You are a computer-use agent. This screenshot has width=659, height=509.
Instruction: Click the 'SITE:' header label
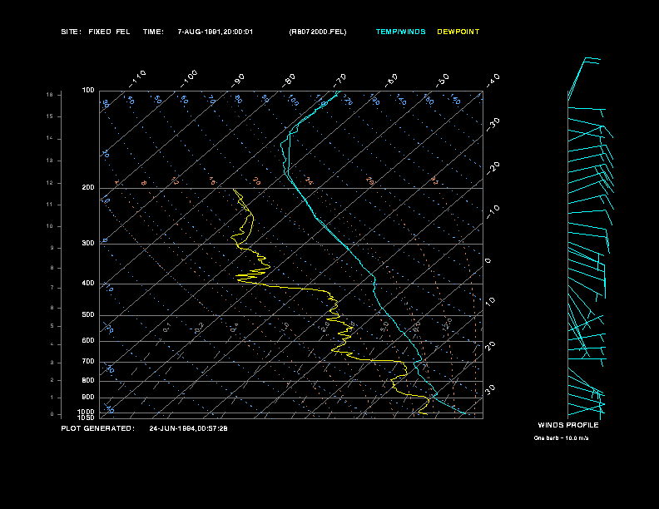point(71,32)
